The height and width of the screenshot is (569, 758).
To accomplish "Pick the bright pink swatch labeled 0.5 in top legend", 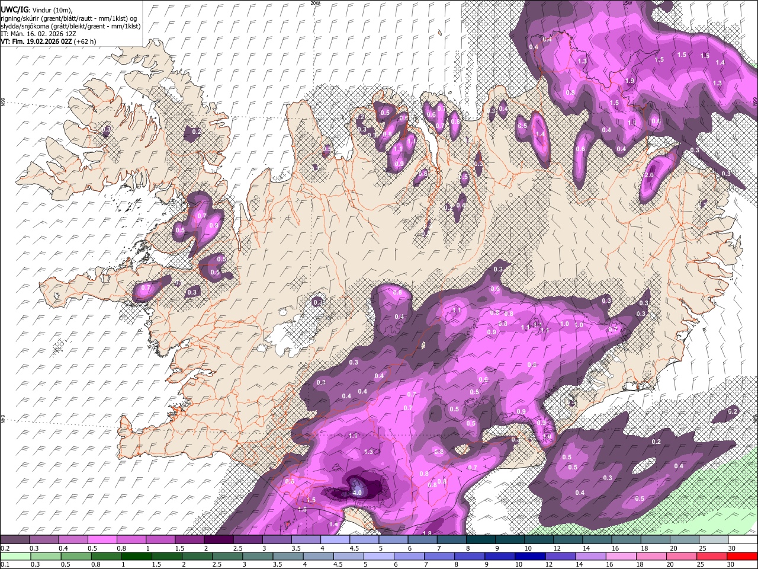I will (102, 539).
